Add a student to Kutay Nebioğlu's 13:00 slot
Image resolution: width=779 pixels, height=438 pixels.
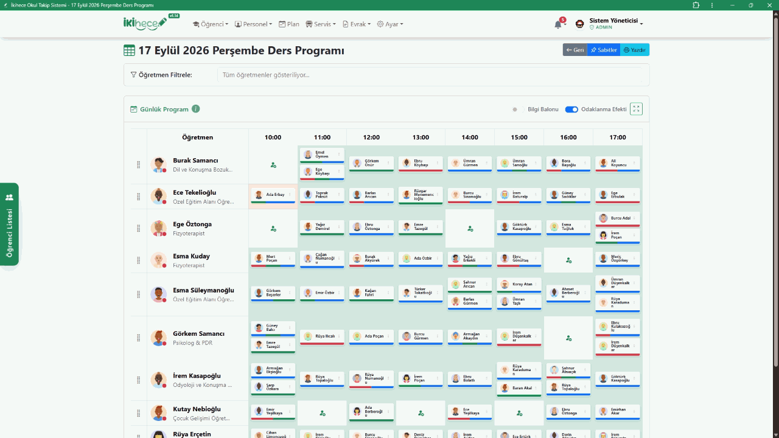[421, 413]
